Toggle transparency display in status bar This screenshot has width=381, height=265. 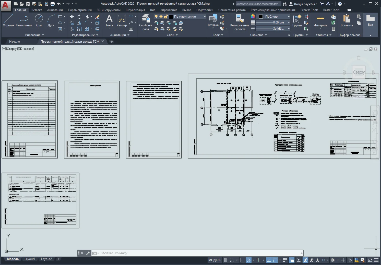pyautogui.click(x=292, y=260)
